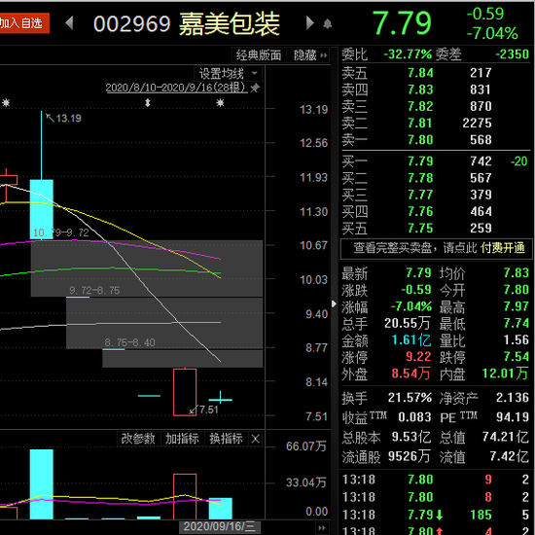Click the 金额 value 1.61亿

(x=411, y=339)
